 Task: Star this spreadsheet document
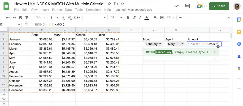tap(109, 4)
